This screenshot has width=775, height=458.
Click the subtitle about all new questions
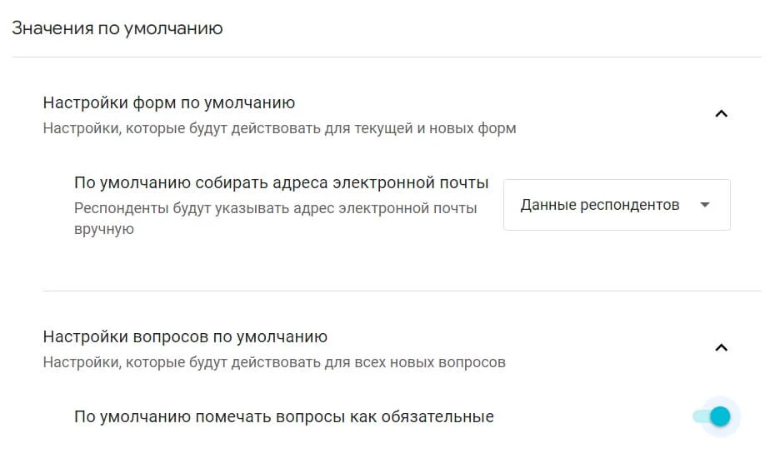coord(274,363)
